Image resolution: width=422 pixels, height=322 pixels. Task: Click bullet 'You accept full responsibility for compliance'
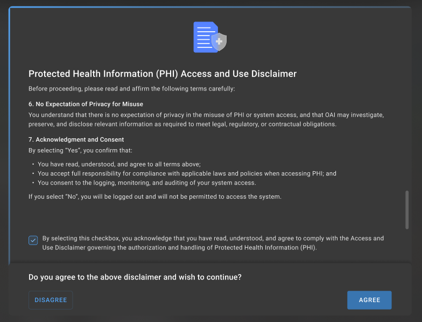click(187, 173)
